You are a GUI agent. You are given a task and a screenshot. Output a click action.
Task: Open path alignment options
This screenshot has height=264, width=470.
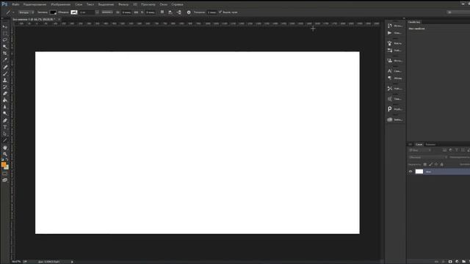click(170, 12)
